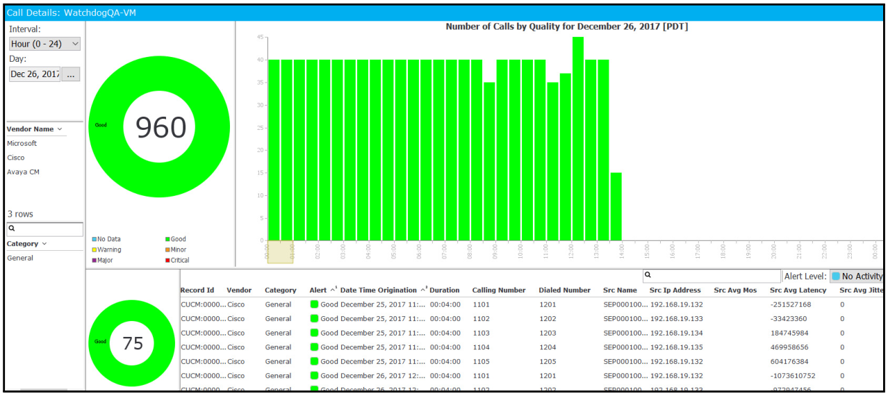Click the 3 rows count label

coord(20,214)
